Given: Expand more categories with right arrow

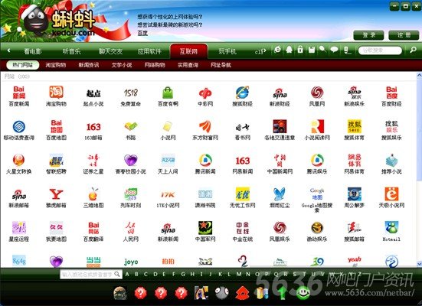Looking at the screenshot, I should click(264, 50).
